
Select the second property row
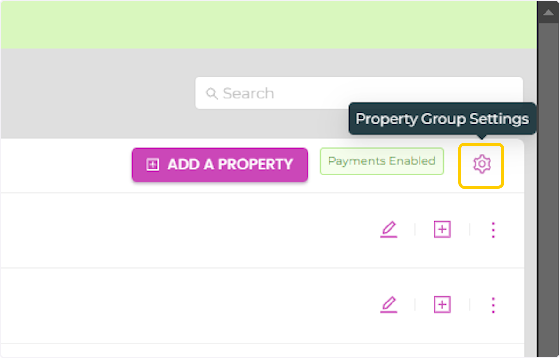(x=187, y=306)
